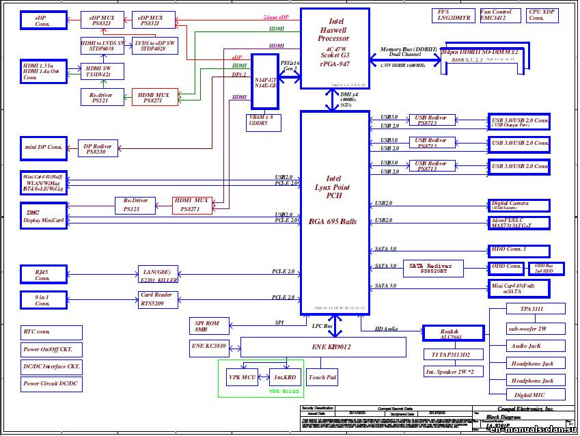Select the SATA Rediver PS8520BT block
580x436 pixels.
click(x=432, y=267)
